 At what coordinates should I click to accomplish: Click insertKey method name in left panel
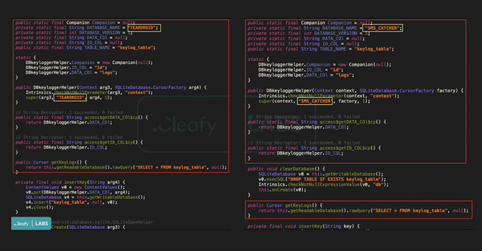[75, 182]
